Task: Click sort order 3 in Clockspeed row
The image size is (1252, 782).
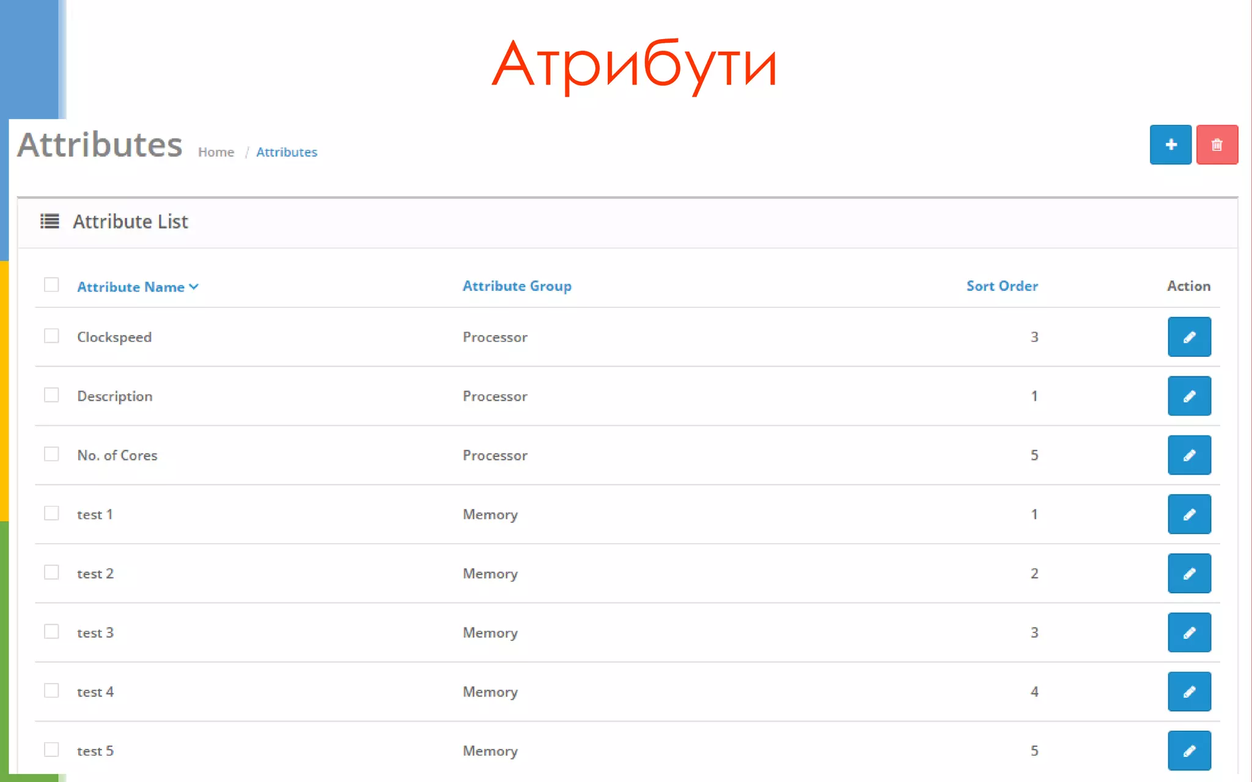Action: click(1034, 337)
